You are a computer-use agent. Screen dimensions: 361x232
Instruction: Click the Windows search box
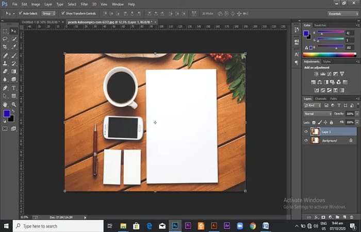(x=58, y=226)
